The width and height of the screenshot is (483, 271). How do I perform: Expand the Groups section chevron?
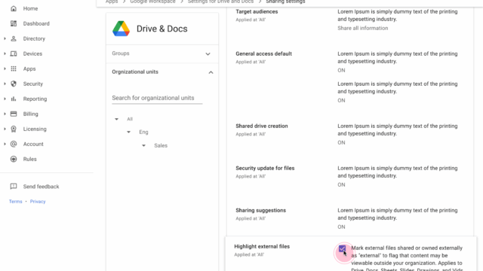click(x=208, y=54)
